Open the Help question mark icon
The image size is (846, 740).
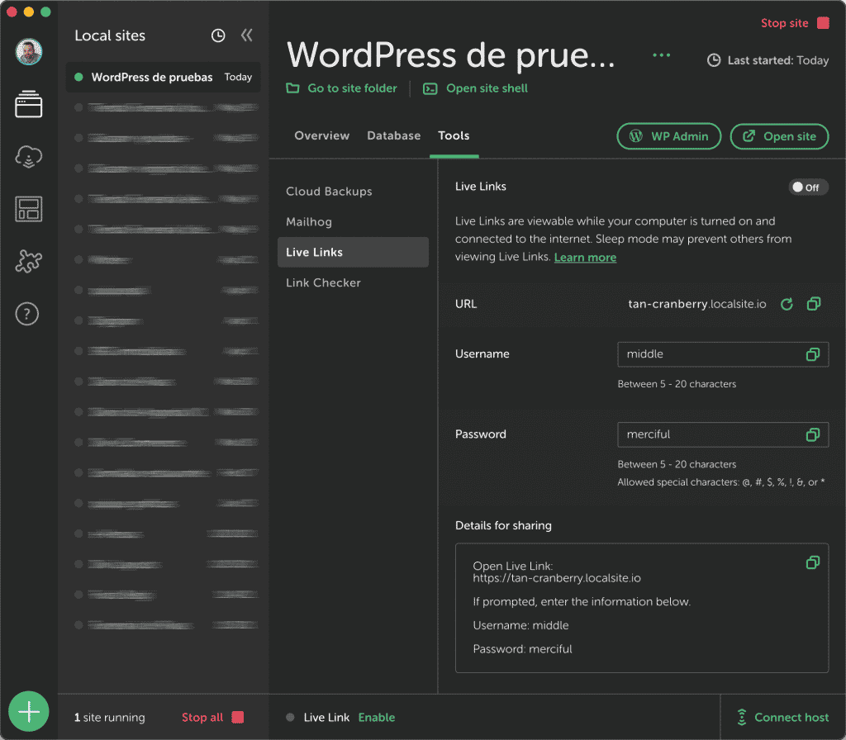27,314
